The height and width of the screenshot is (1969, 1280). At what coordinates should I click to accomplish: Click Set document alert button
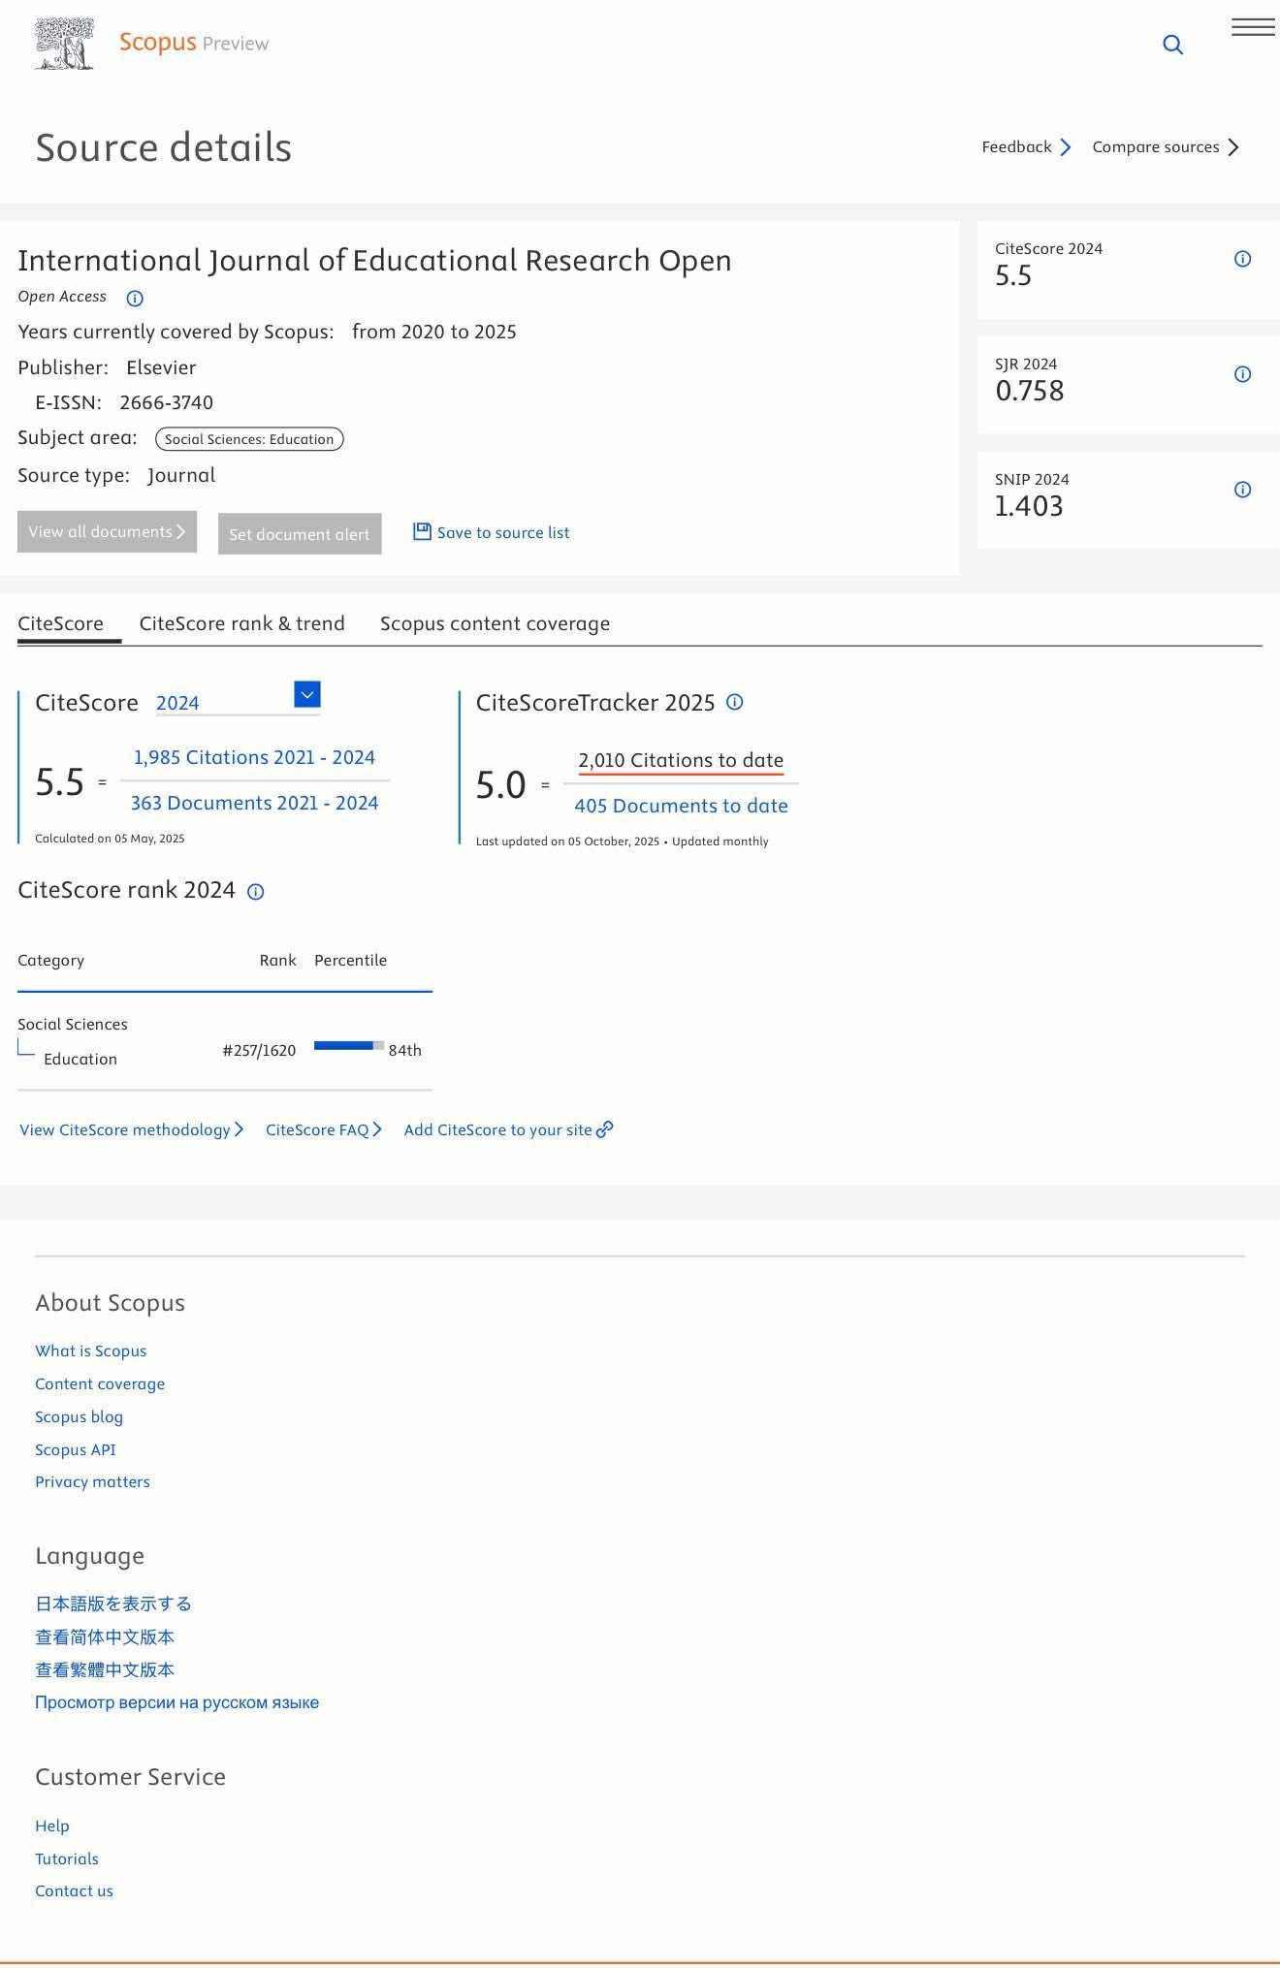click(x=300, y=534)
